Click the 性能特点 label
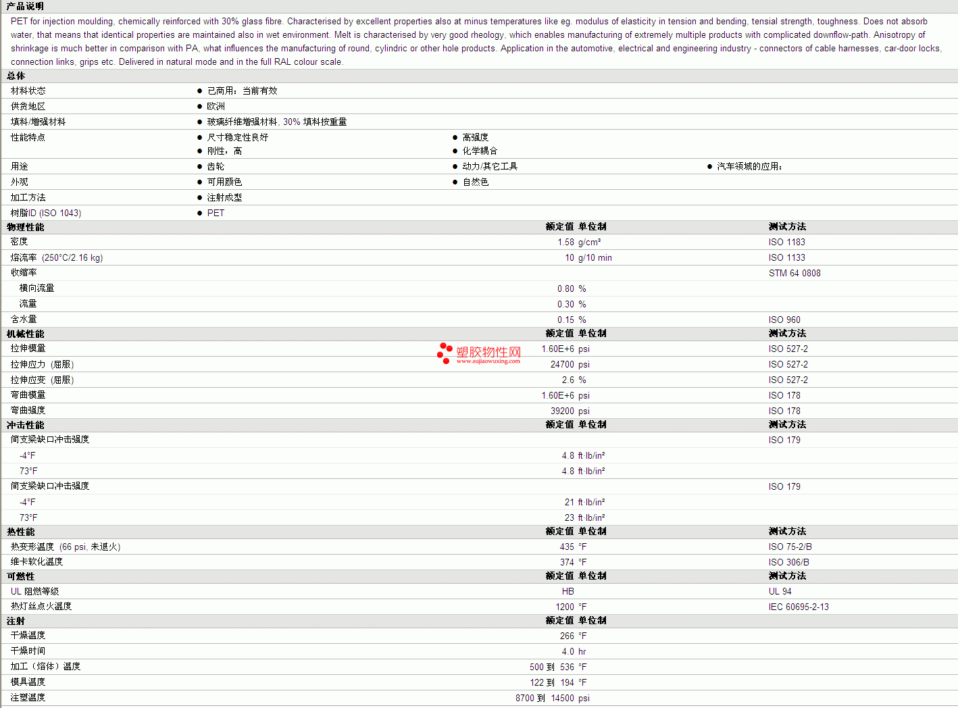The image size is (958, 708). pos(28,137)
